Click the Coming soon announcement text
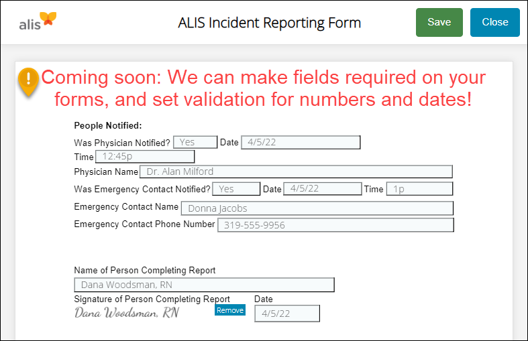 click(263, 88)
